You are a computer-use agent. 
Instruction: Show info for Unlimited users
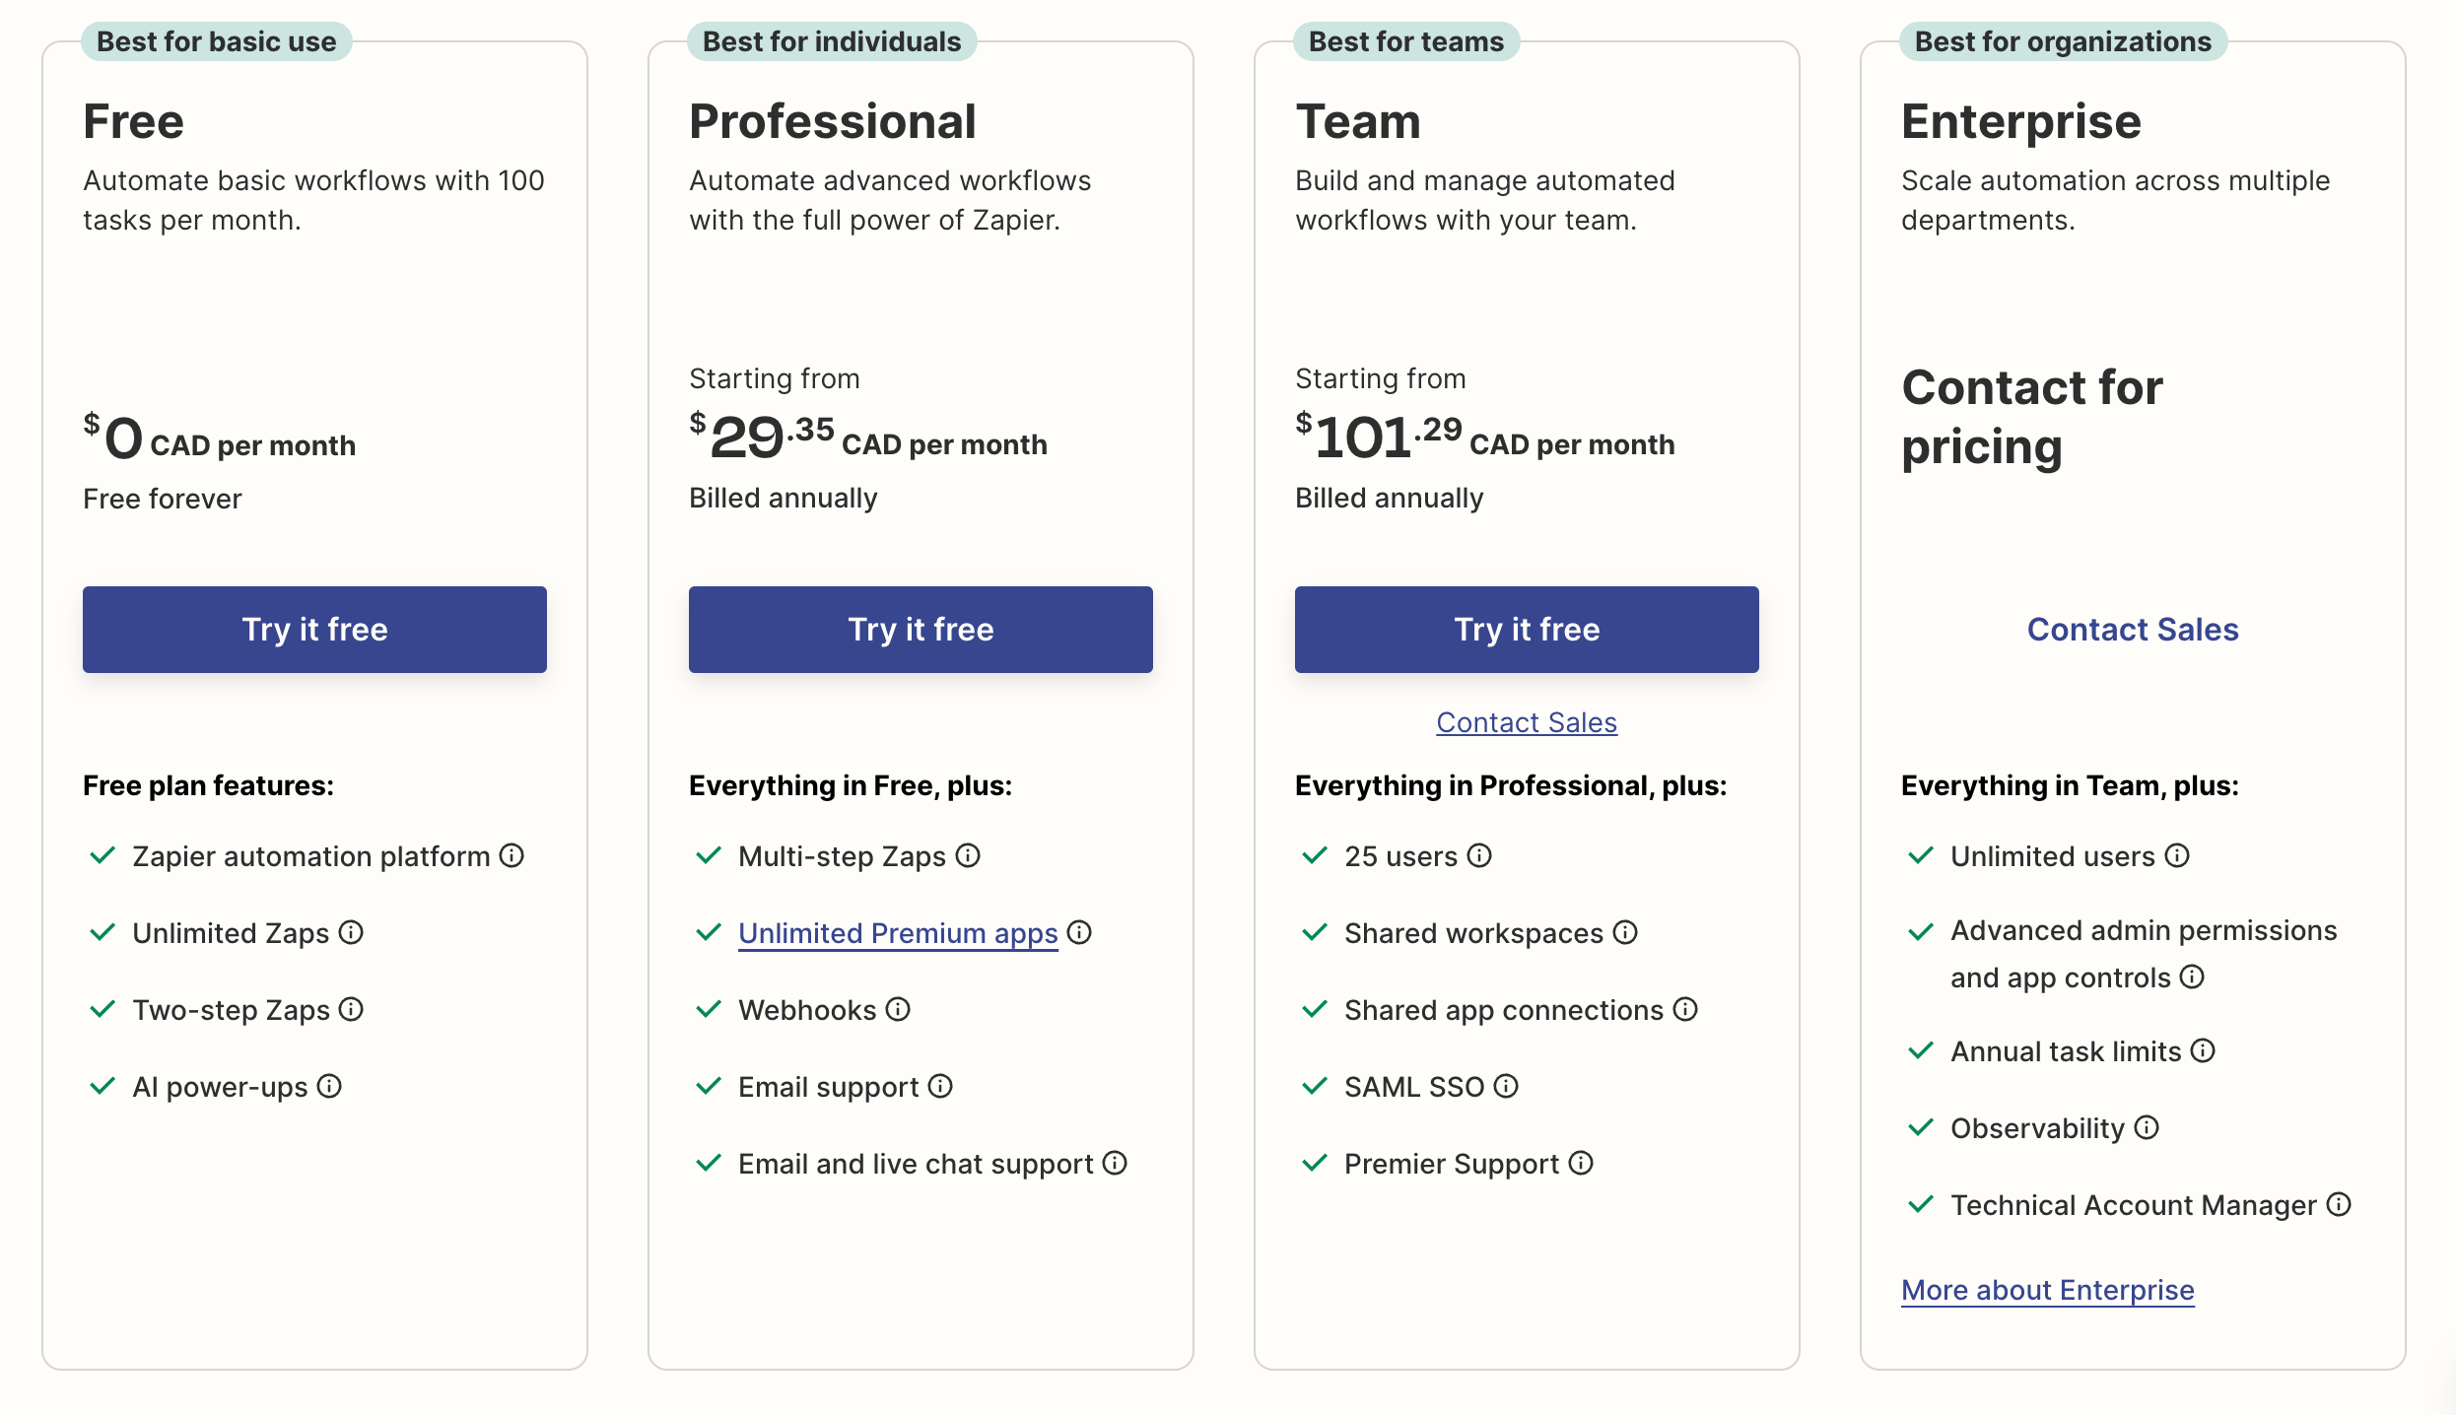point(2177,855)
